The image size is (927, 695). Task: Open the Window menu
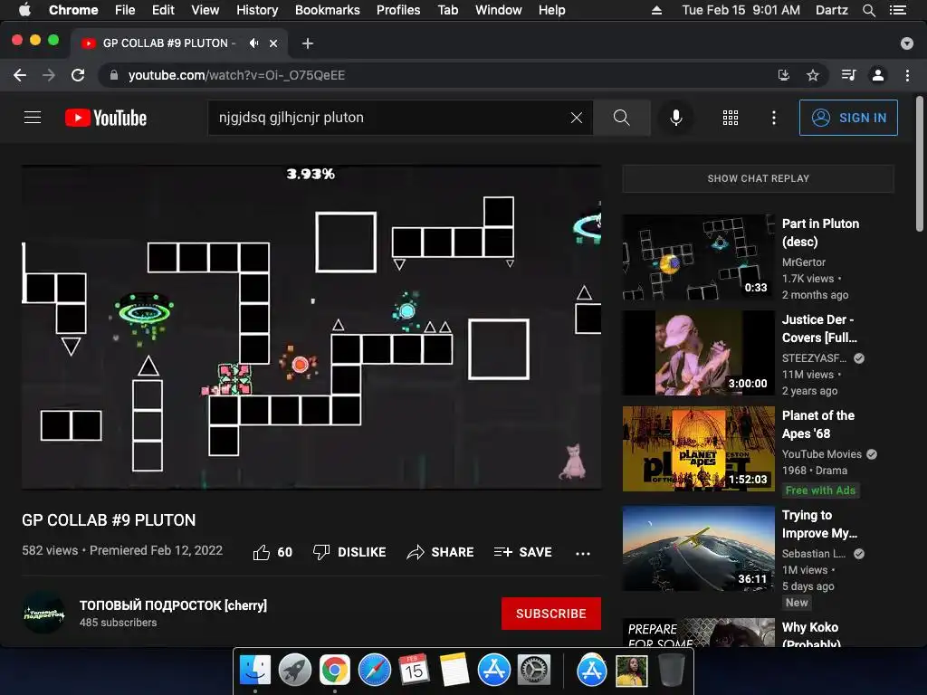tap(499, 10)
